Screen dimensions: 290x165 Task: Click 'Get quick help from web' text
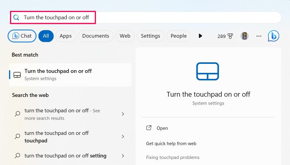(171, 144)
